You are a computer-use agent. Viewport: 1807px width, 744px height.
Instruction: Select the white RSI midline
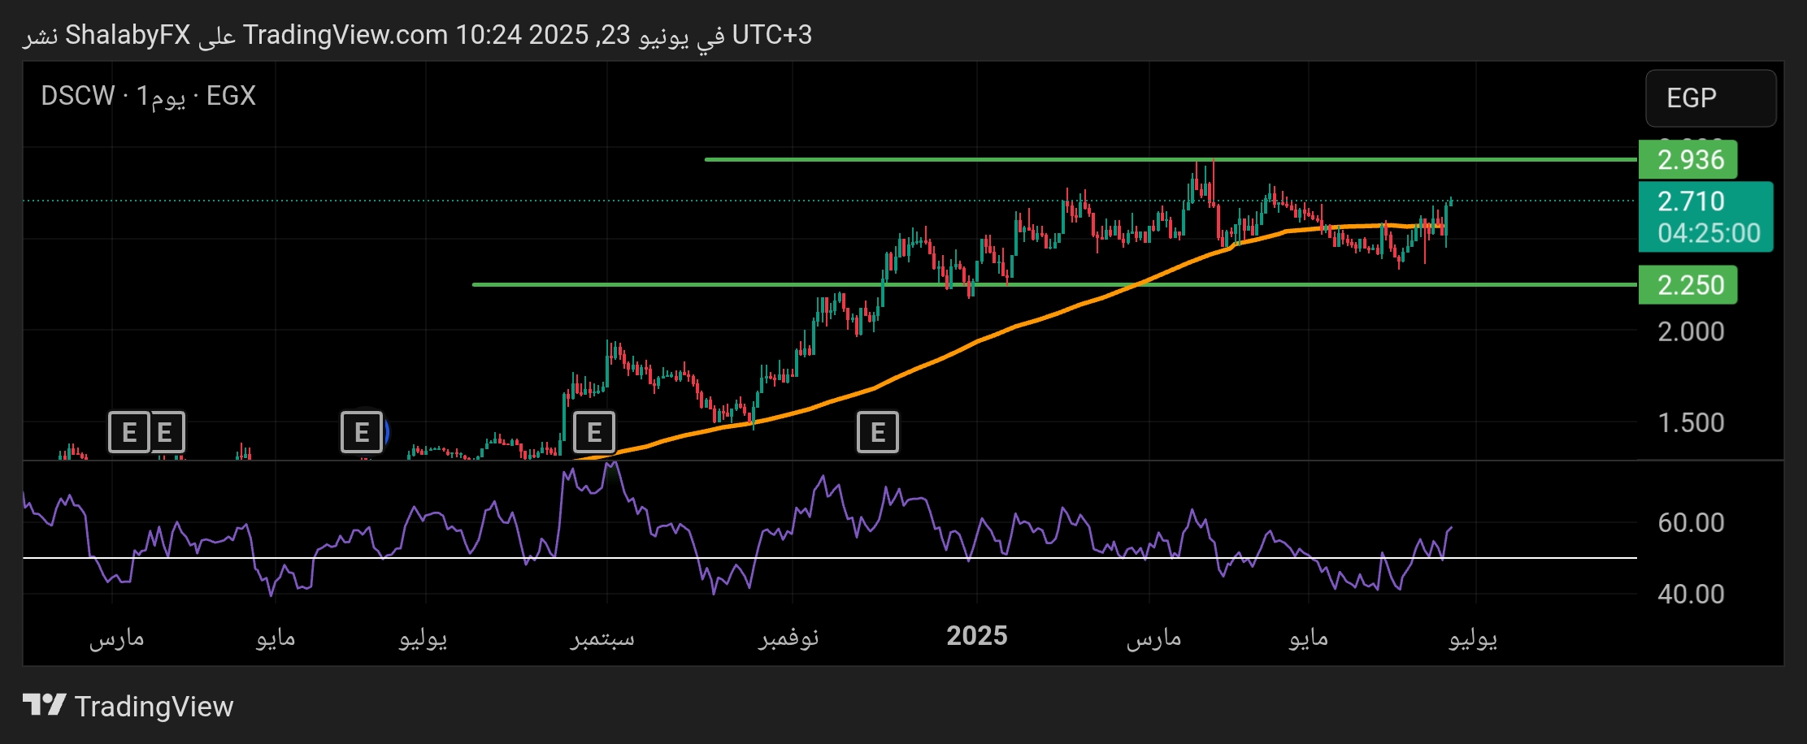click(x=829, y=558)
